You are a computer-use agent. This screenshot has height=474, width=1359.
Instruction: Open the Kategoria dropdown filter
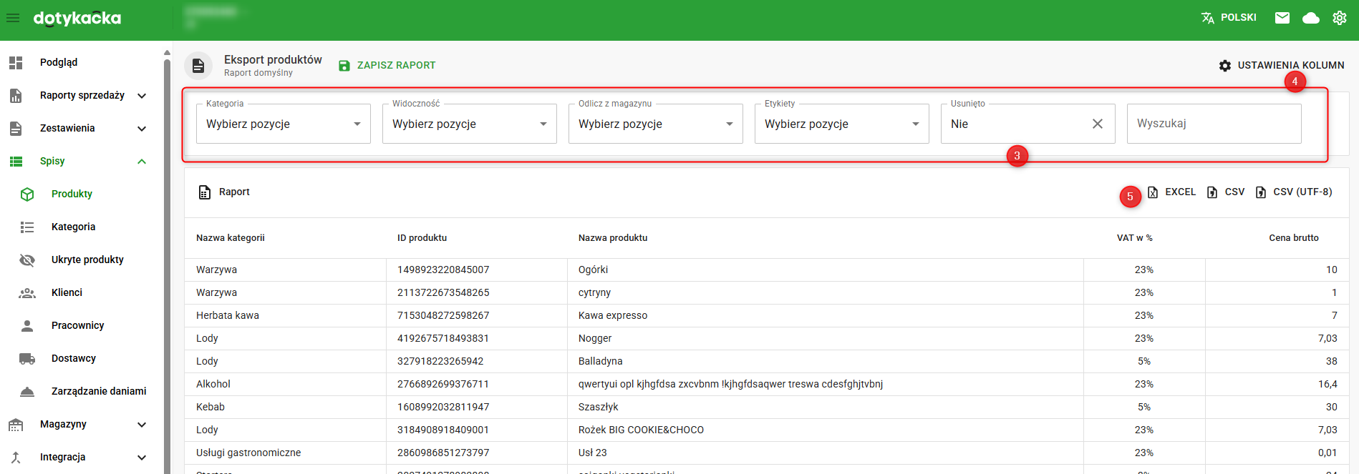click(x=283, y=124)
